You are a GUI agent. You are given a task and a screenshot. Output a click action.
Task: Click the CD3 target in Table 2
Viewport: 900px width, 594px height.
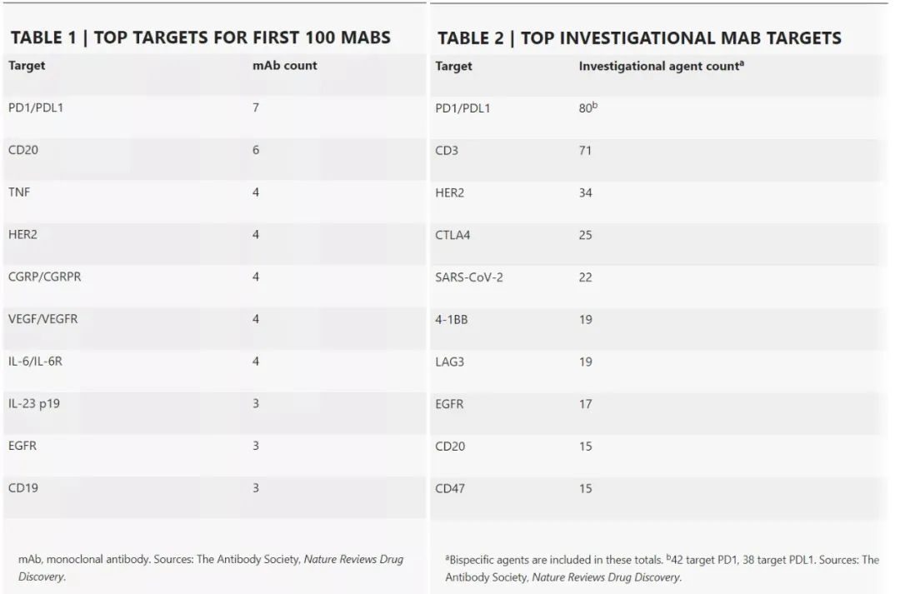point(447,151)
